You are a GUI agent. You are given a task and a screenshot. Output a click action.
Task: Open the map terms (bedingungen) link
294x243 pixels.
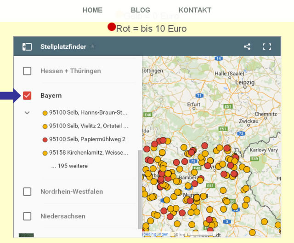click(155, 234)
